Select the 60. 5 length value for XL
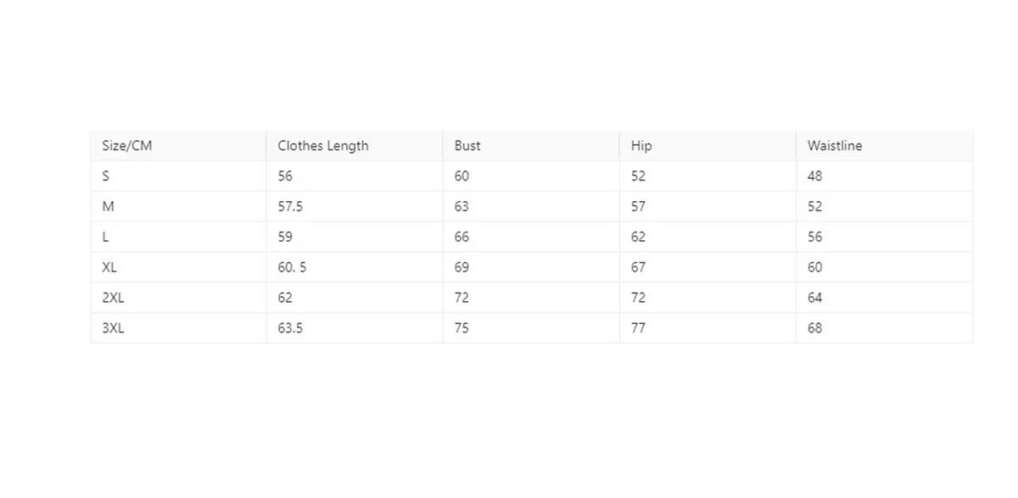This screenshot has width=1018, height=498. (x=292, y=267)
